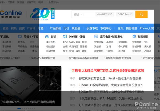Image resolution: width=160 pixels, height=111 pixels.
Task: Open the 聚超值 item in blue nav bar
Action: tap(76, 28)
